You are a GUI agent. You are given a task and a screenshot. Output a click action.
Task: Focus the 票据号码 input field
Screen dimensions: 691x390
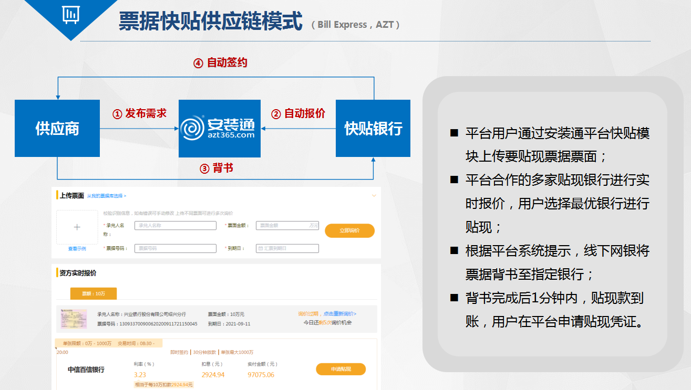[x=176, y=248]
